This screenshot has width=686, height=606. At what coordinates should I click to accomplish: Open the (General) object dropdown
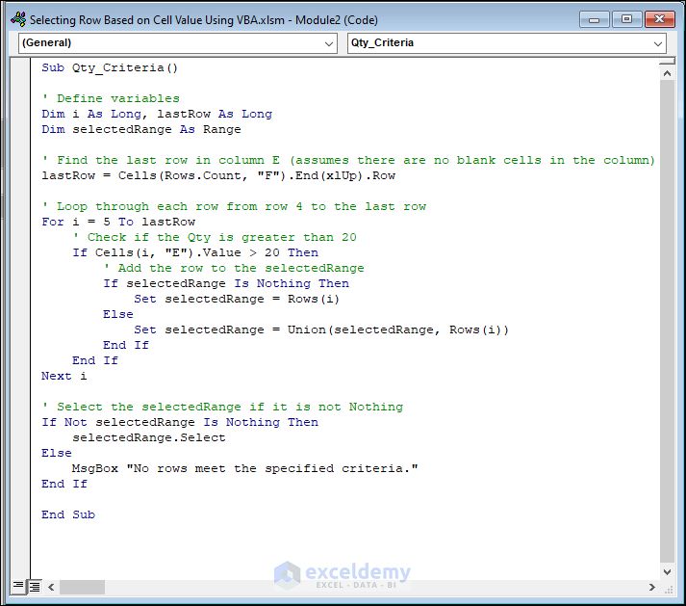[x=178, y=43]
